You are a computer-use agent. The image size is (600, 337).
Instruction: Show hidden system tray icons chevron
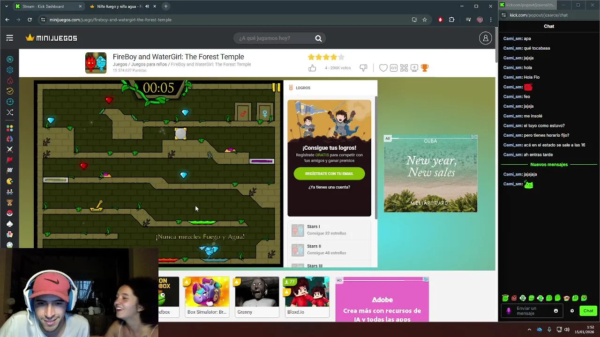pyautogui.click(x=530, y=330)
